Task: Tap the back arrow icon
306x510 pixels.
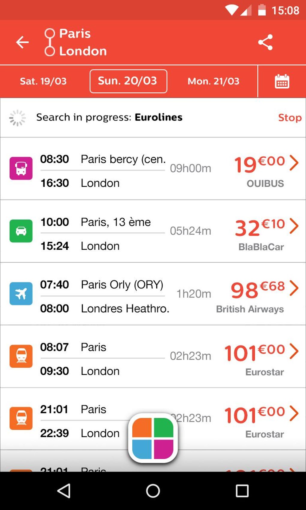Action: [x=22, y=42]
